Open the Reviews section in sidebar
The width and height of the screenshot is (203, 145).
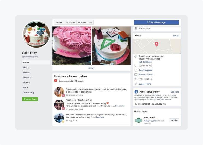point(27,78)
